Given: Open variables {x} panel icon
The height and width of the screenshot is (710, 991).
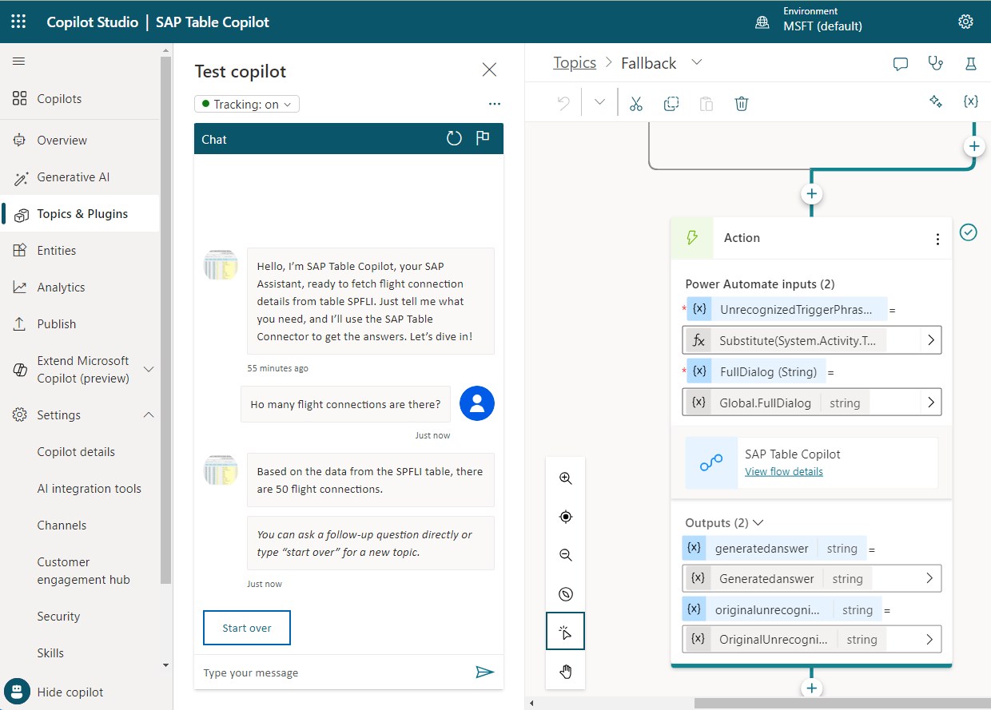Looking at the screenshot, I should pyautogui.click(x=971, y=101).
